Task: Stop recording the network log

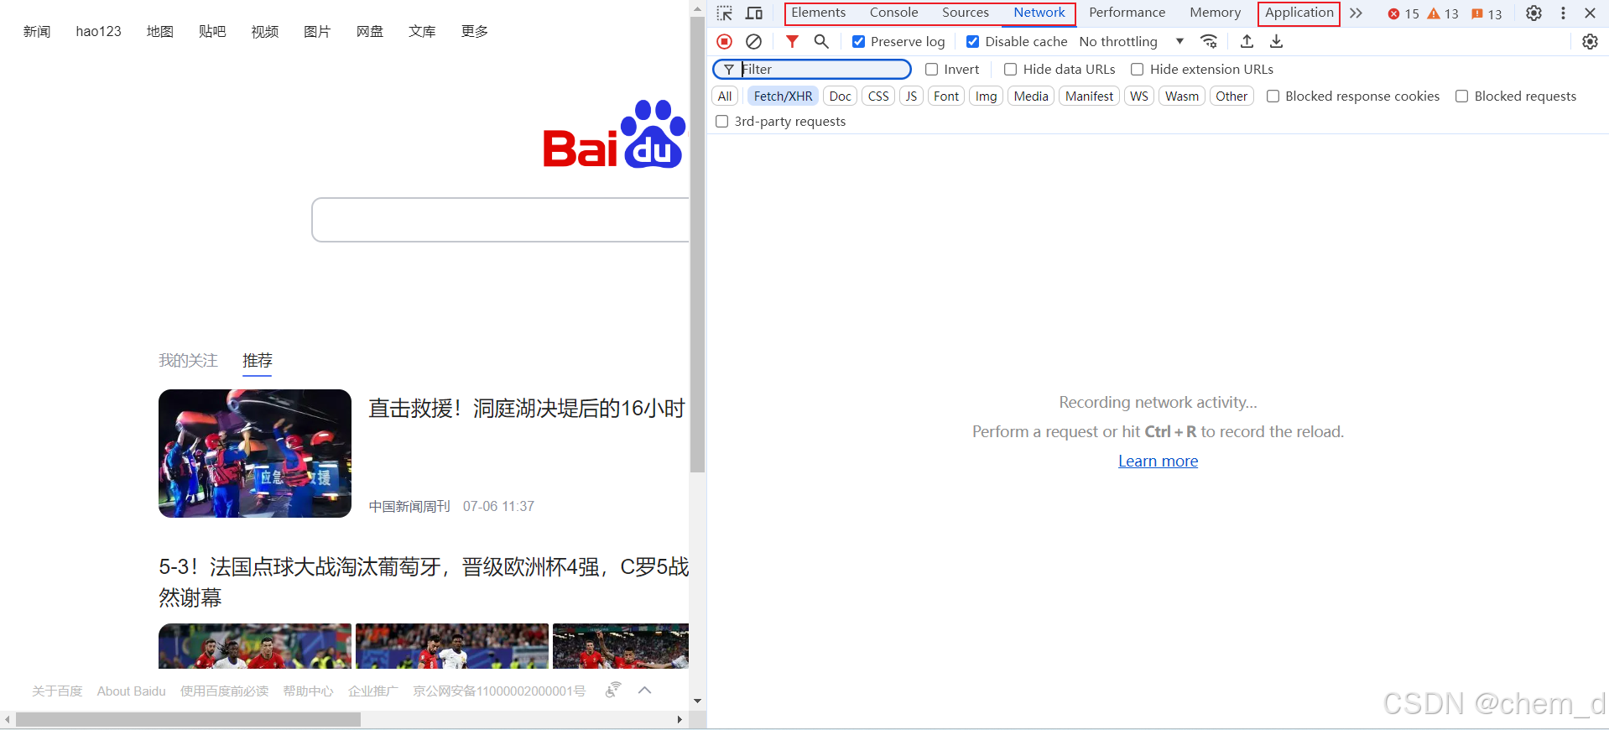Action: click(x=725, y=42)
